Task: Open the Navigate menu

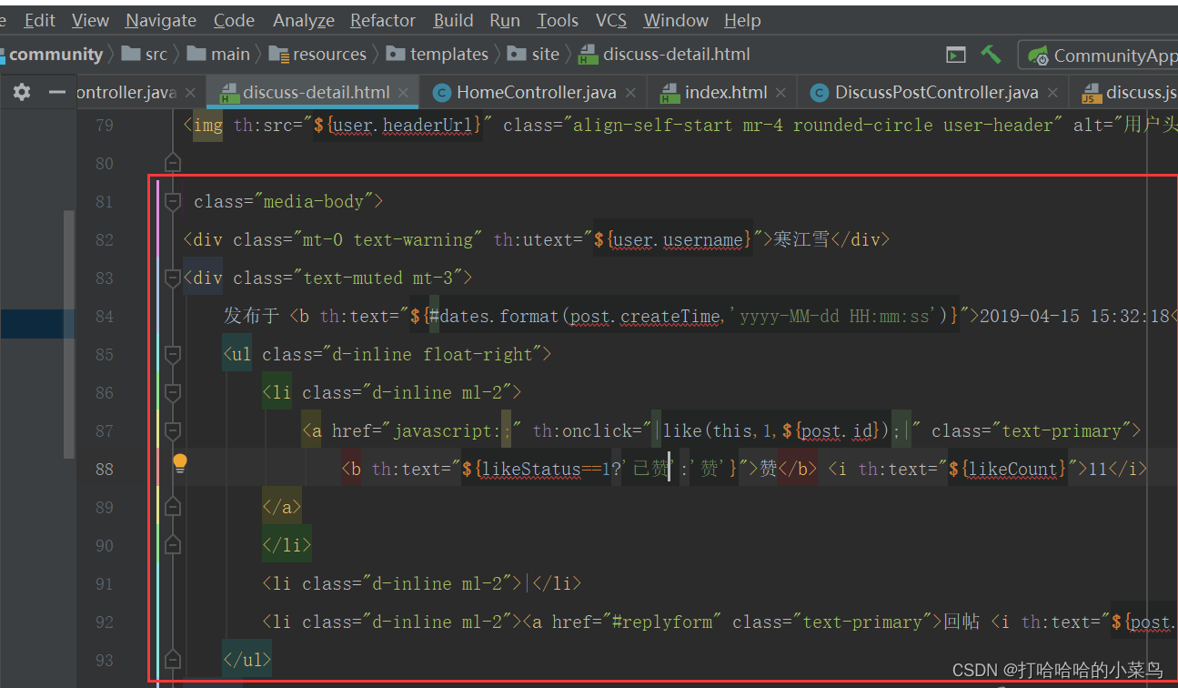Action: pyautogui.click(x=161, y=20)
